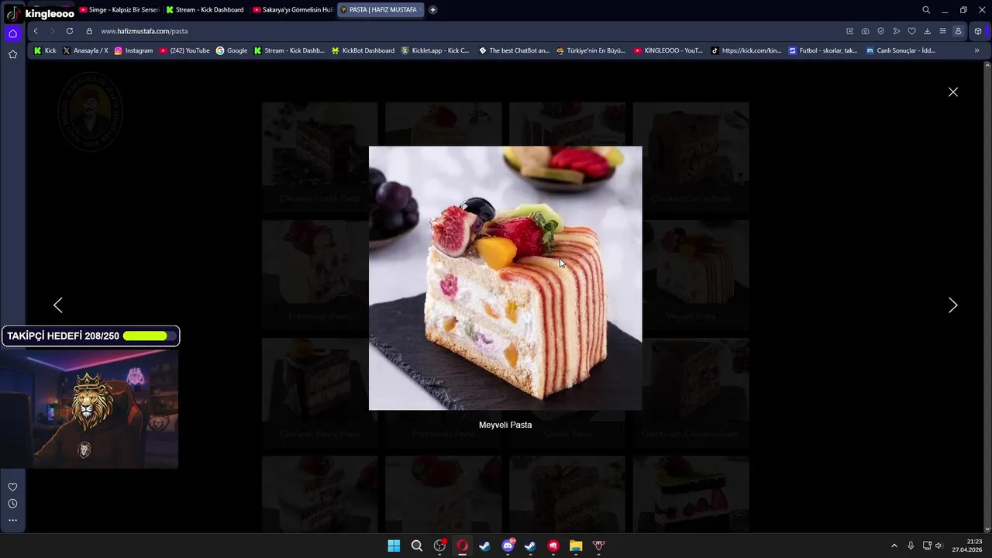Open the Opera GX taskbar icon
This screenshot has height=558, width=992.
pos(462,546)
